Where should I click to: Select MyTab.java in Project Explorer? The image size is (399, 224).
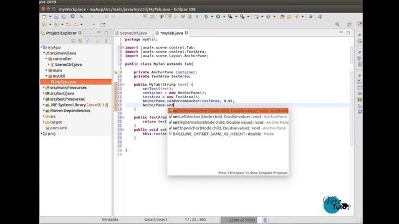pos(65,82)
